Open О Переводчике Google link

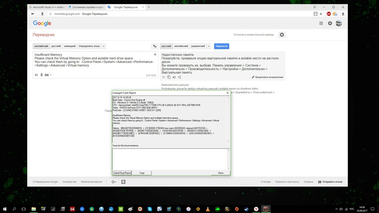pyautogui.click(x=45, y=182)
